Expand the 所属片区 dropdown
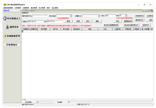Viewport: 156px width, 108px height. click(x=99, y=16)
